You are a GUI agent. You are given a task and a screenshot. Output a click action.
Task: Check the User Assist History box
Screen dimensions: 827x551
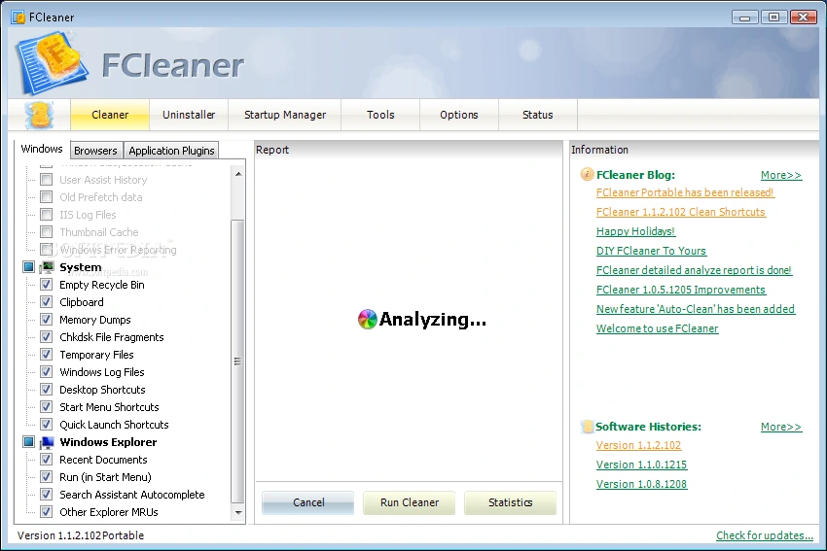[47, 180]
